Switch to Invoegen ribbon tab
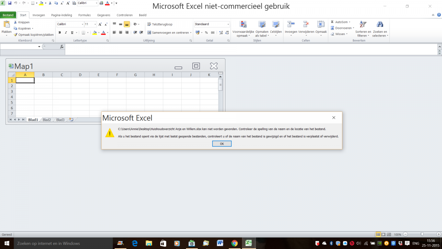442x249 pixels. click(x=39, y=15)
